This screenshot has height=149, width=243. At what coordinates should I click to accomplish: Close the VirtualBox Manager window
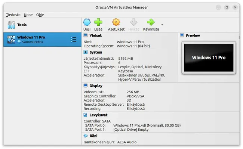[x=235, y=7]
